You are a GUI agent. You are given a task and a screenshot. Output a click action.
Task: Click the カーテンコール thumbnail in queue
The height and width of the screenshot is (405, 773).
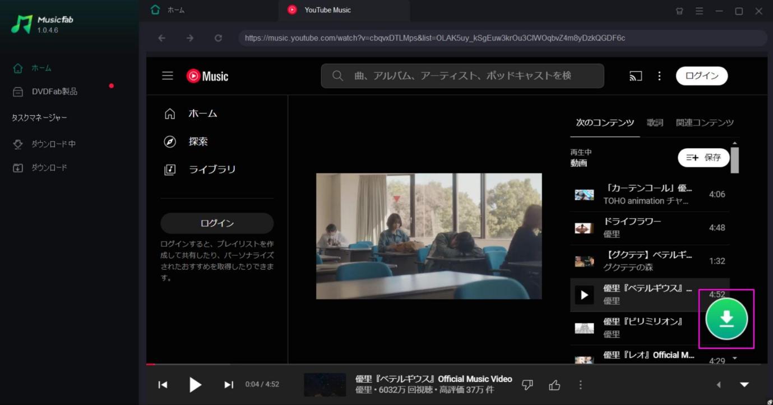(x=584, y=195)
